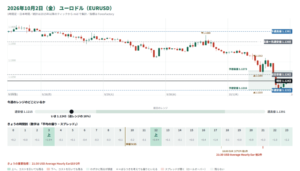Select the hour 3 cell marked 上
Viewport: 300px width, 171px height.
[49, 136]
